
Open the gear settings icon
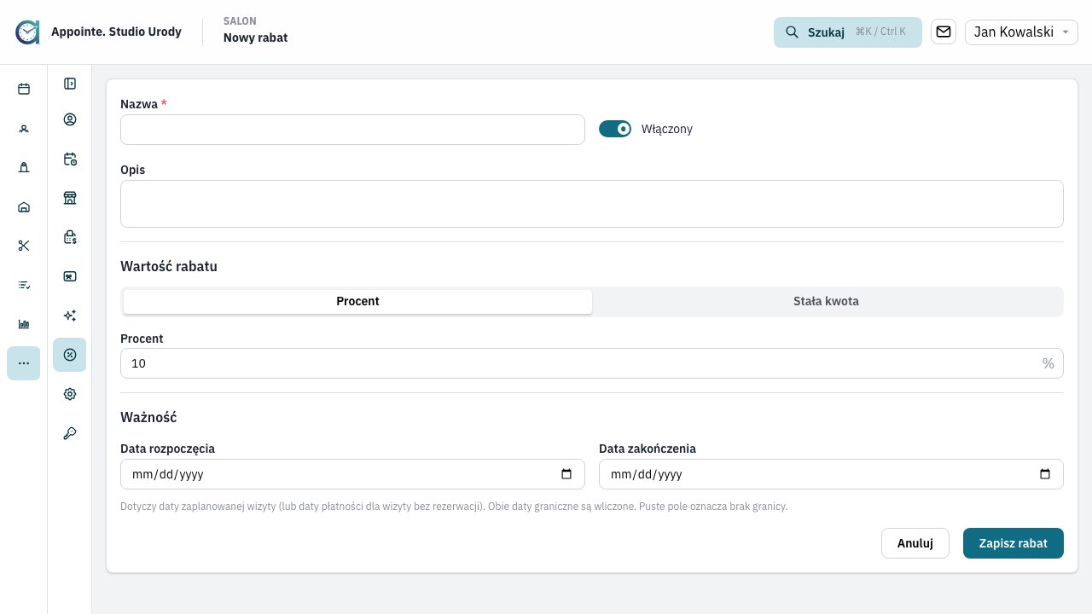(x=70, y=394)
